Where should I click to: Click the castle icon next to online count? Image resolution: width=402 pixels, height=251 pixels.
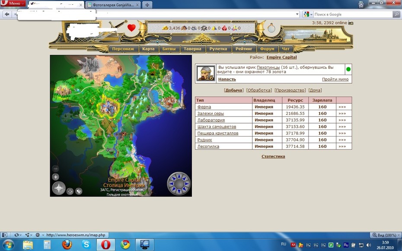pyautogui.click(x=351, y=23)
